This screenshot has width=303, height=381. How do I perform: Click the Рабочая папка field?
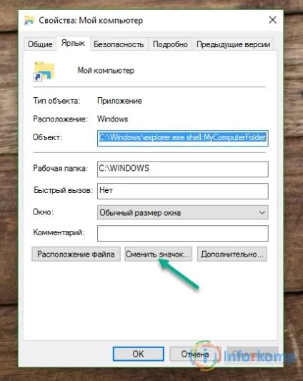[x=183, y=169]
